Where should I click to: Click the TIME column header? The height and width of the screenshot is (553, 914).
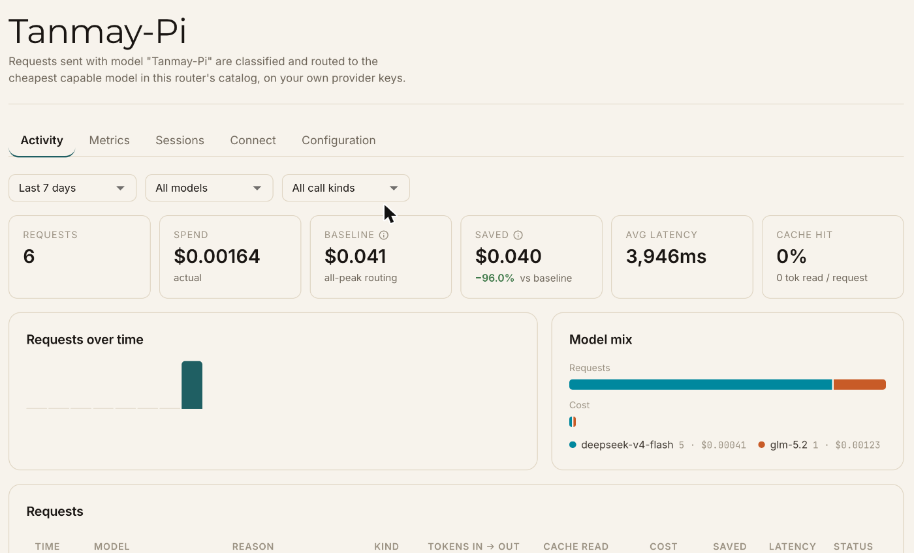pyautogui.click(x=48, y=546)
